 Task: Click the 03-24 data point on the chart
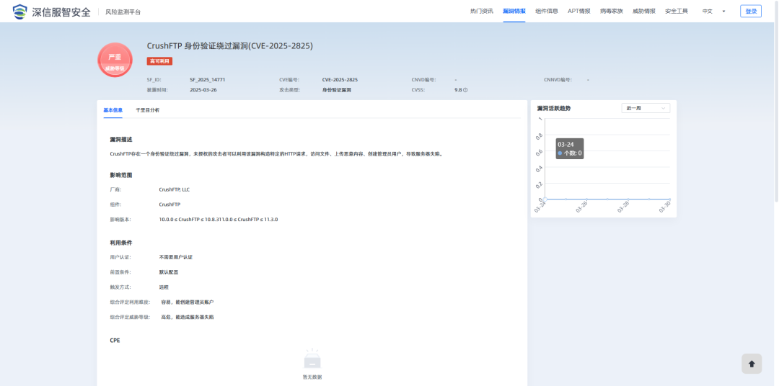[545, 199]
